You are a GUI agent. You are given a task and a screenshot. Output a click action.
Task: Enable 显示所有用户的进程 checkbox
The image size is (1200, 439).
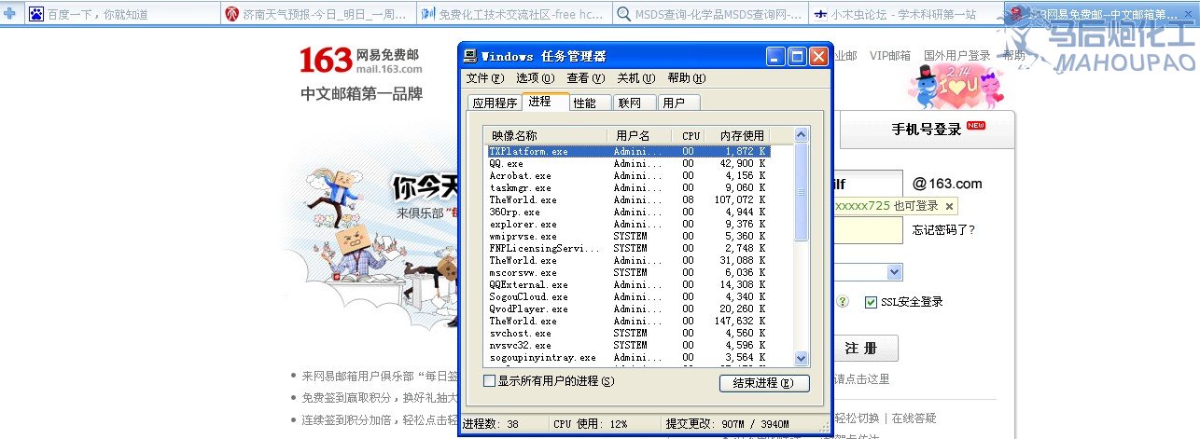pos(489,381)
